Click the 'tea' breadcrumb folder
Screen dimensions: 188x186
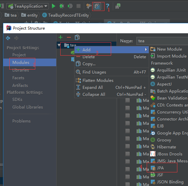tap(11, 15)
